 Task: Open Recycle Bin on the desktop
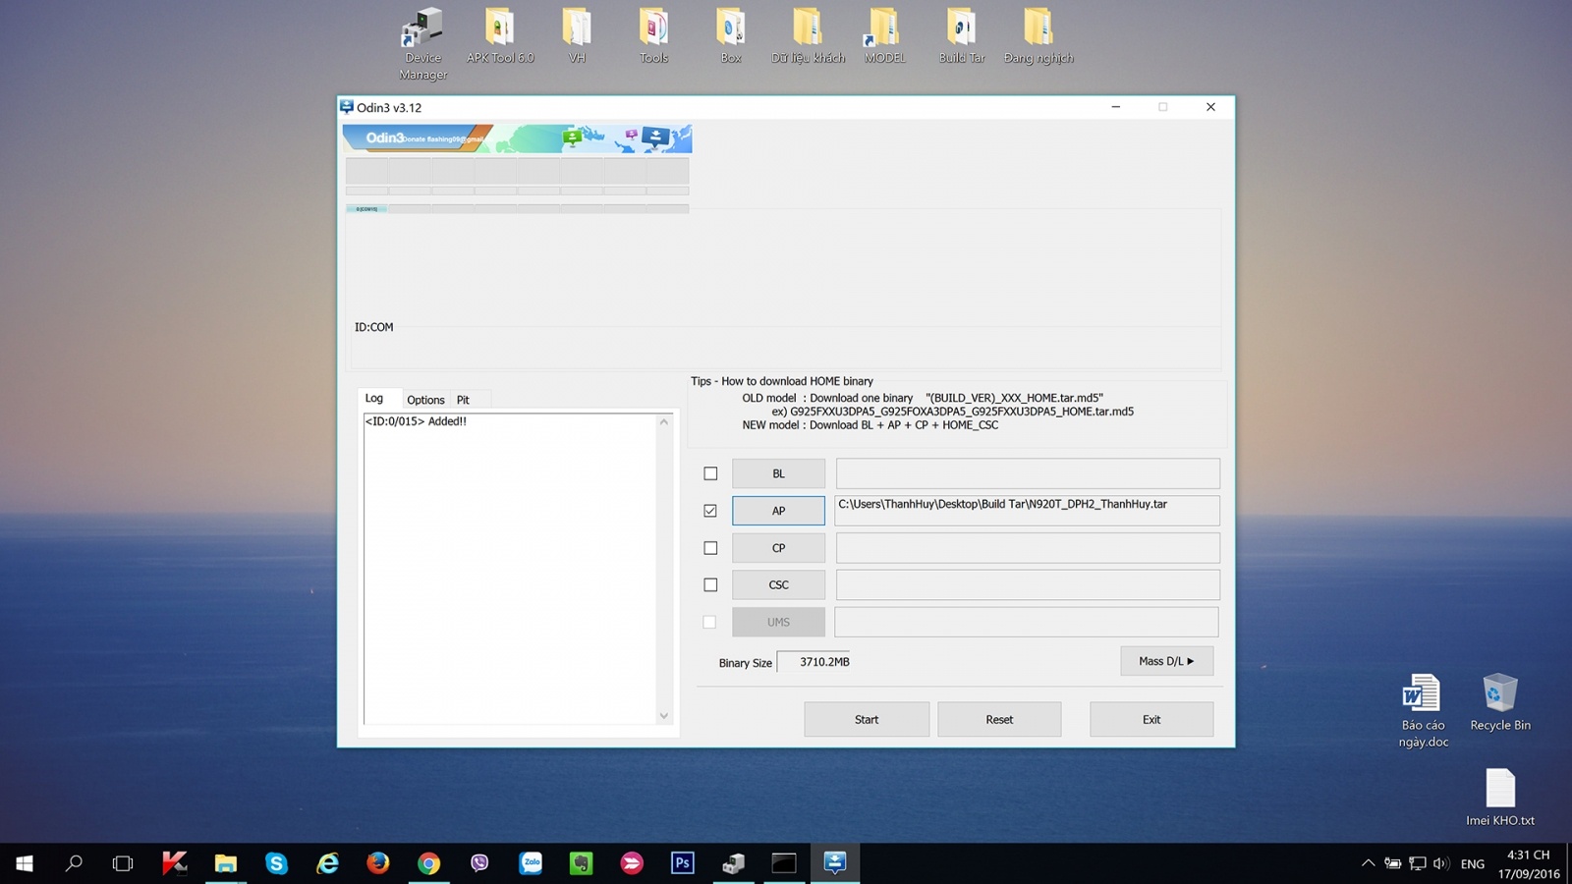pyautogui.click(x=1499, y=701)
